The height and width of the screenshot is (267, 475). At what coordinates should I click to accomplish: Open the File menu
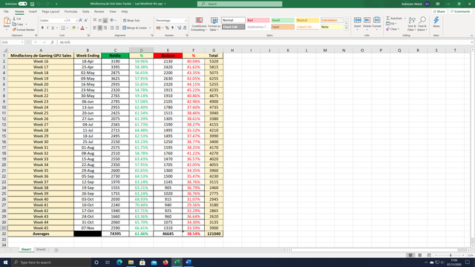[6, 12]
